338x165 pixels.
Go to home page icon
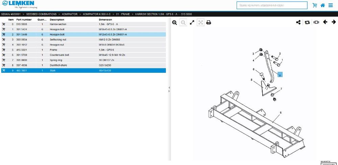click(323, 5)
